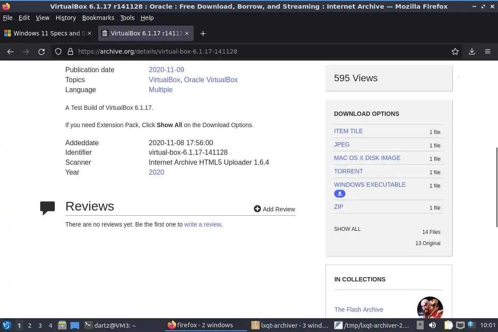The height and width of the screenshot is (332, 498).
Task: Click the Add Review label
Action: (x=279, y=209)
